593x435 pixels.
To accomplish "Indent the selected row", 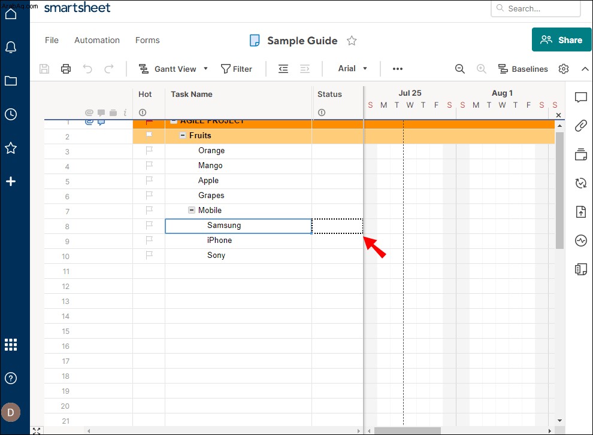I will [x=305, y=69].
